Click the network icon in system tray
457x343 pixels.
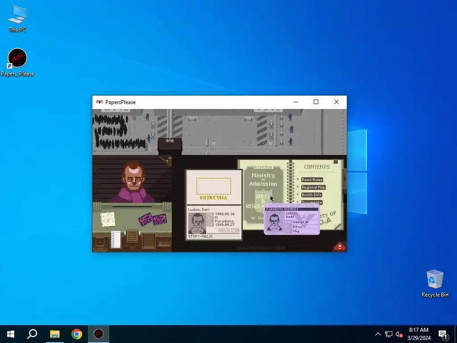tap(389, 334)
